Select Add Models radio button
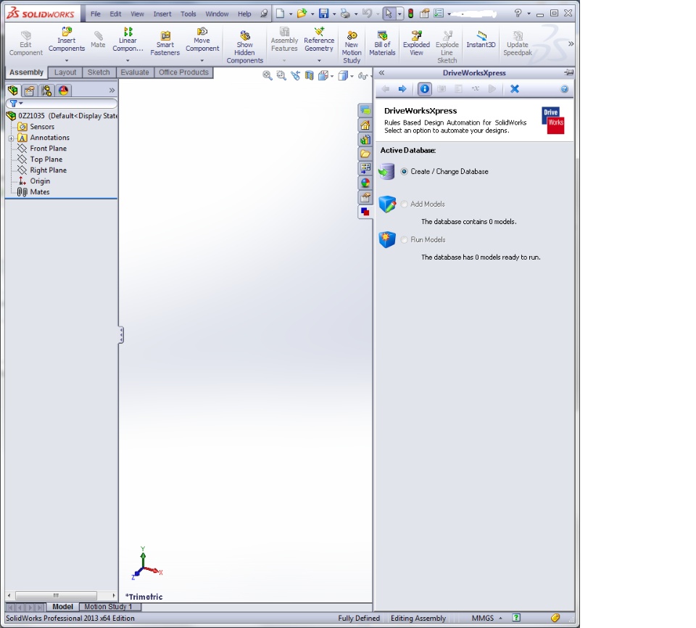696x628 pixels. tap(404, 204)
